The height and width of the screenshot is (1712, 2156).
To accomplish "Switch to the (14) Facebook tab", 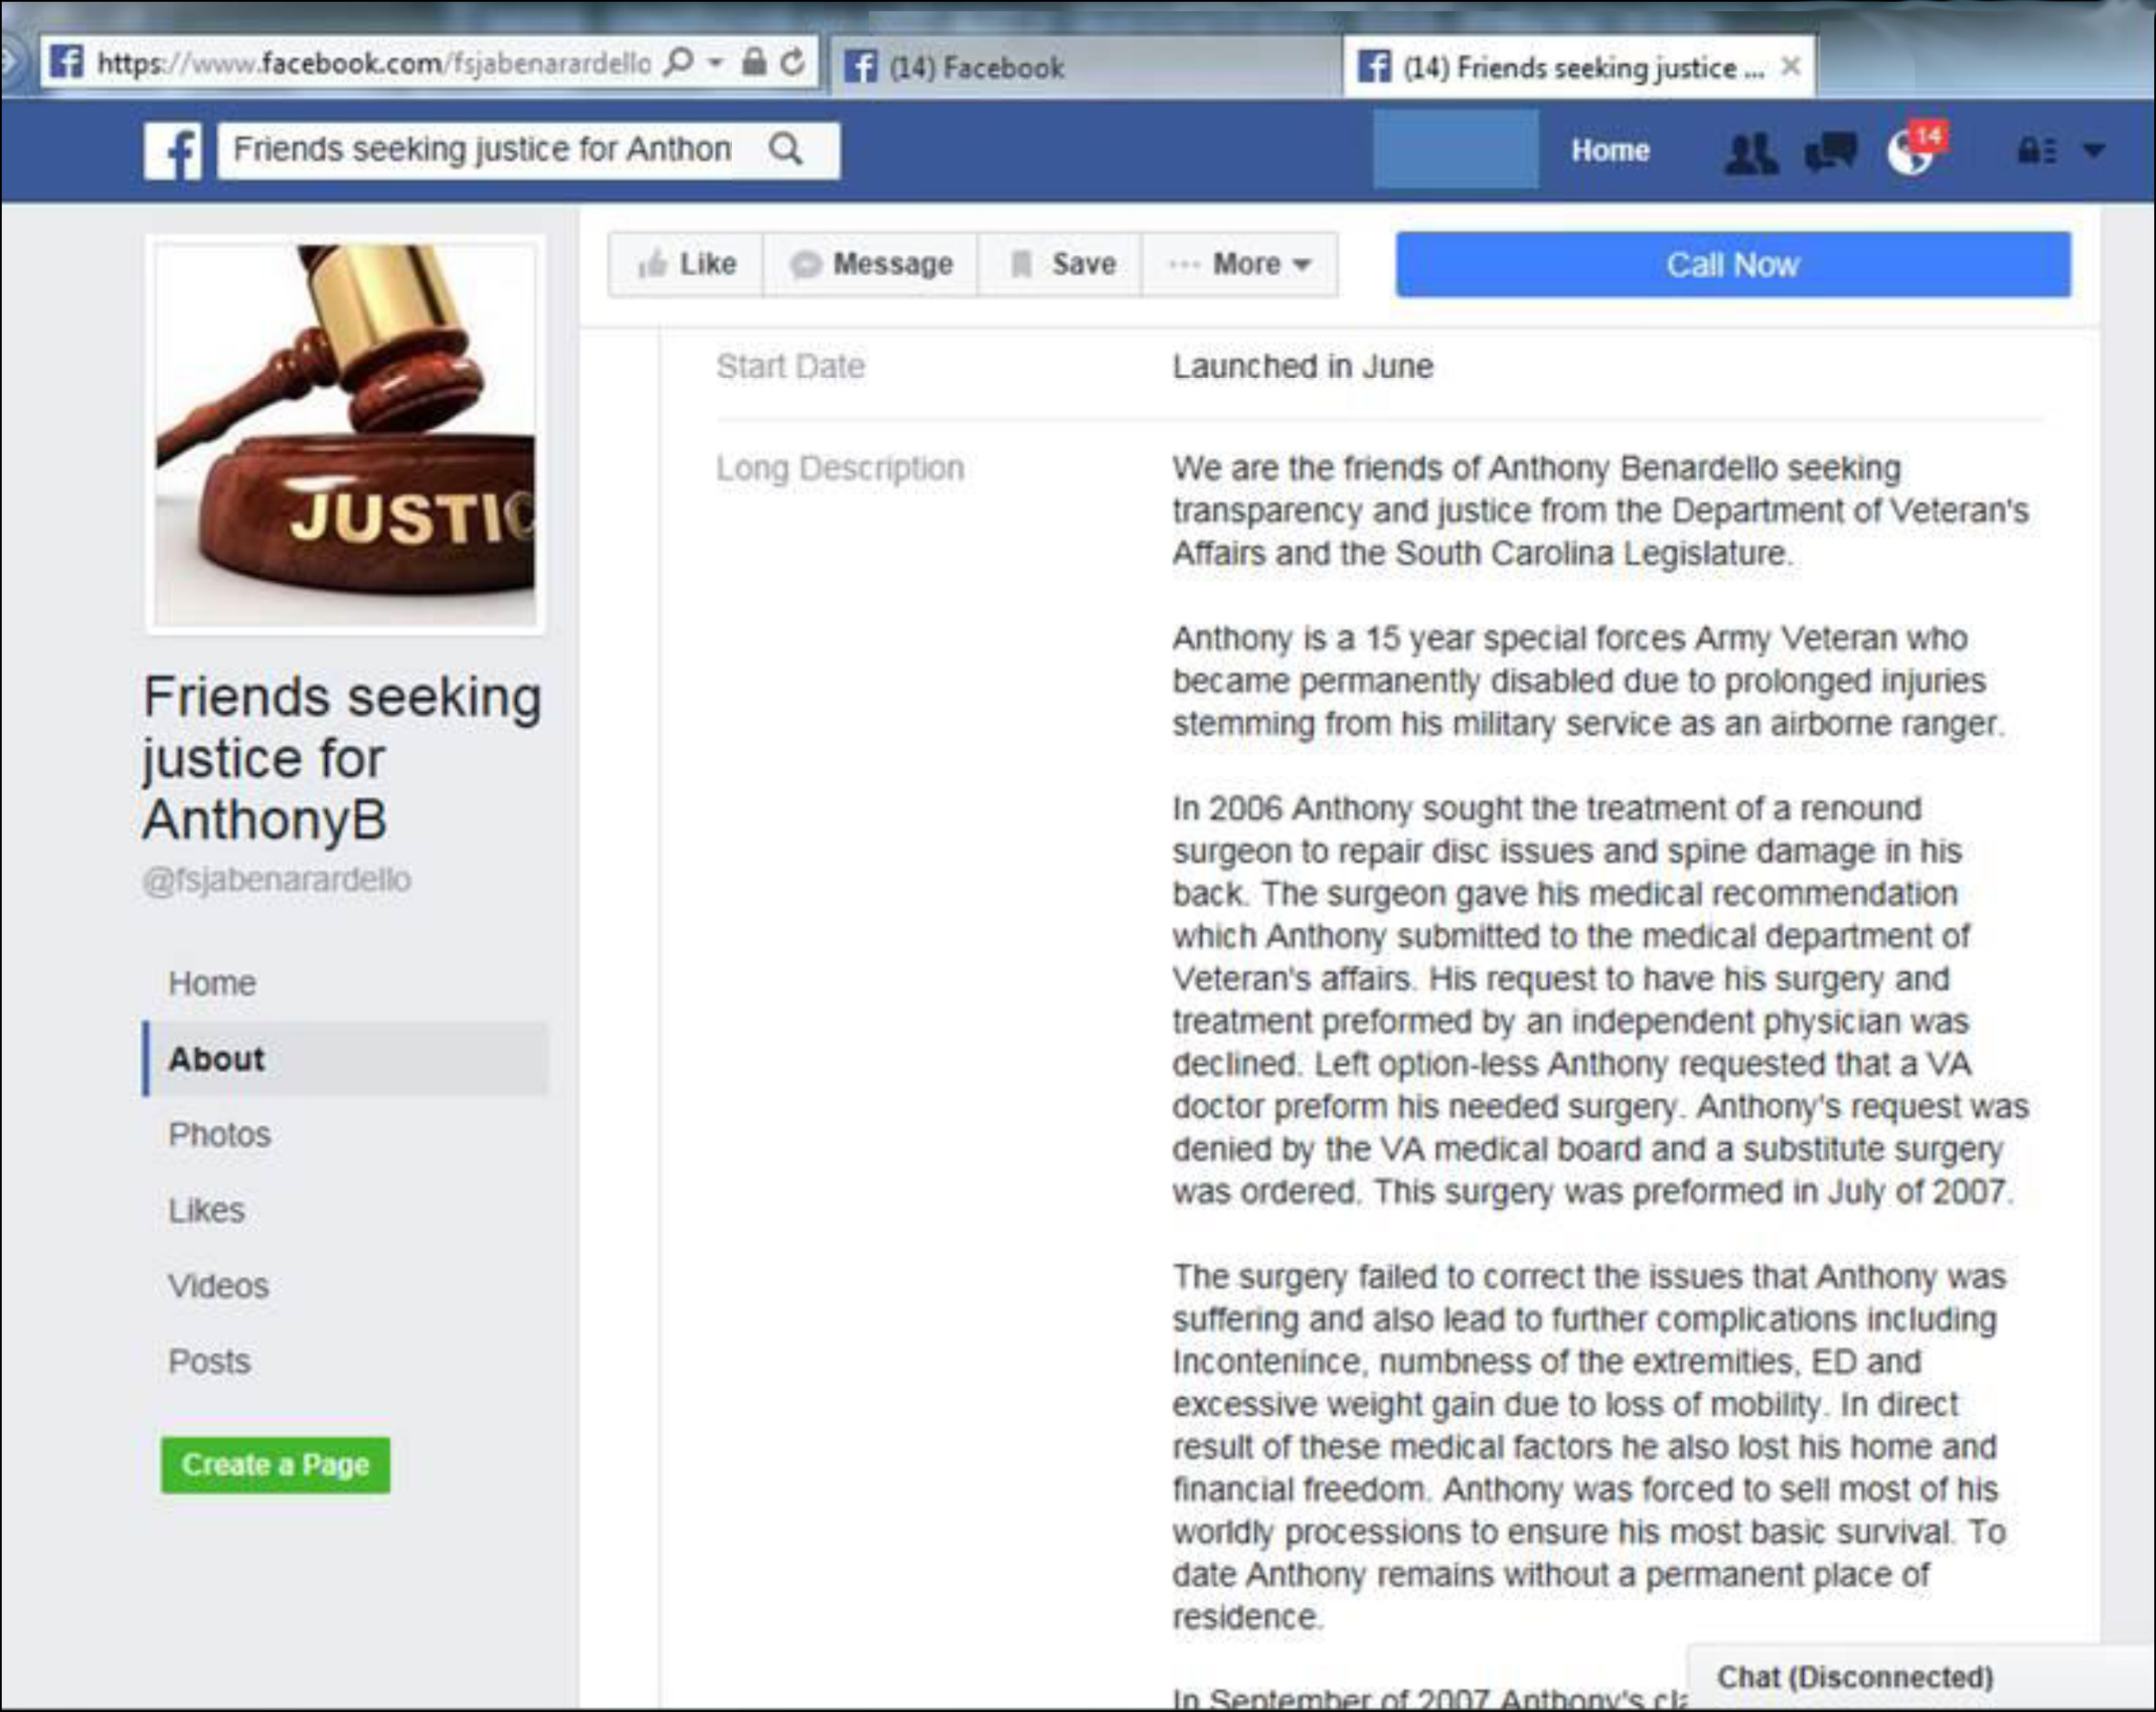I will coord(1085,68).
